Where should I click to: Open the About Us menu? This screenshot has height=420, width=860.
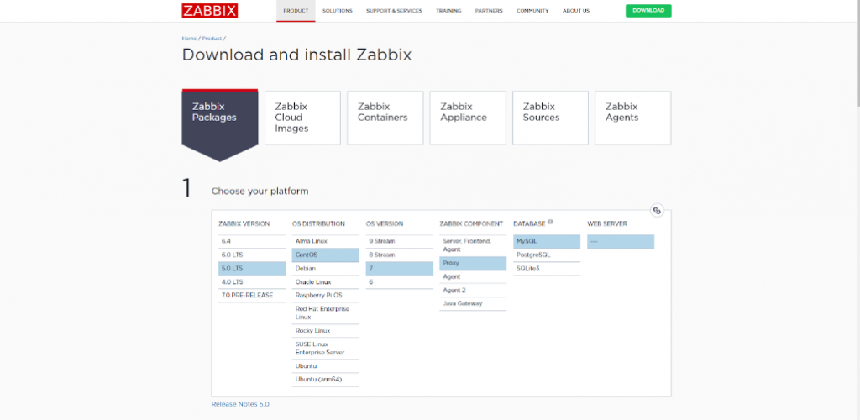pyautogui.click(x=576, y=11)
